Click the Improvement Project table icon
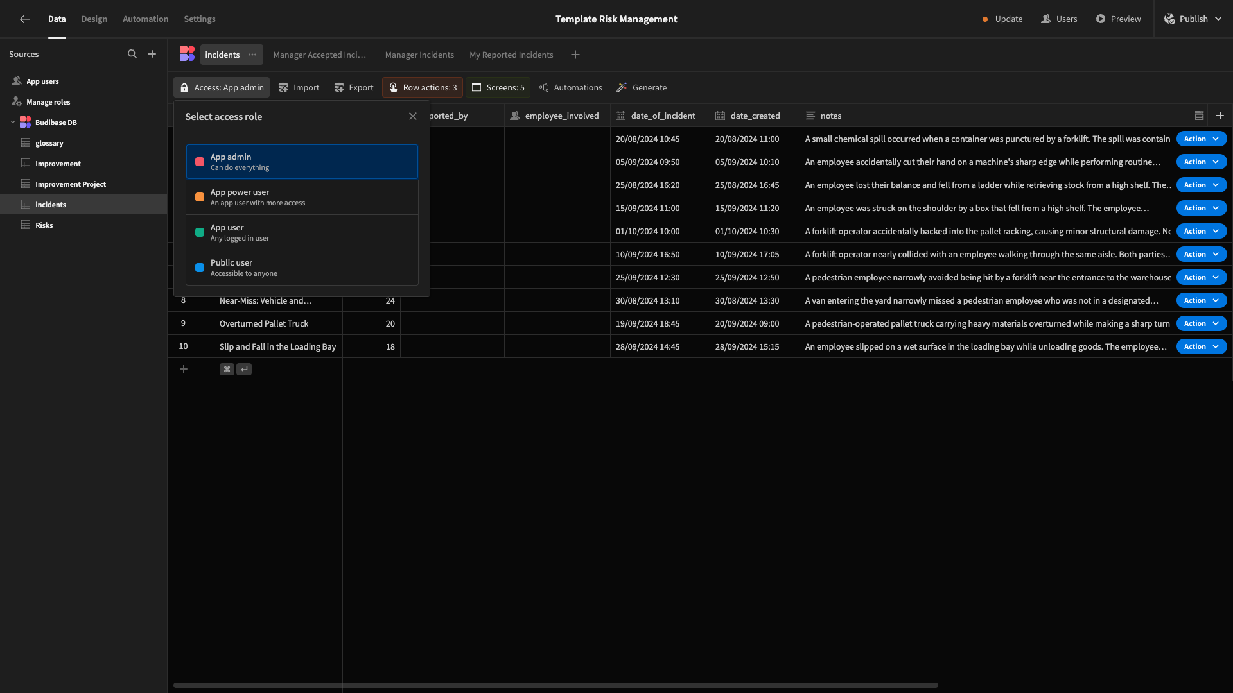The width and height of the screenshot is (1233, 693). (26, 184)
